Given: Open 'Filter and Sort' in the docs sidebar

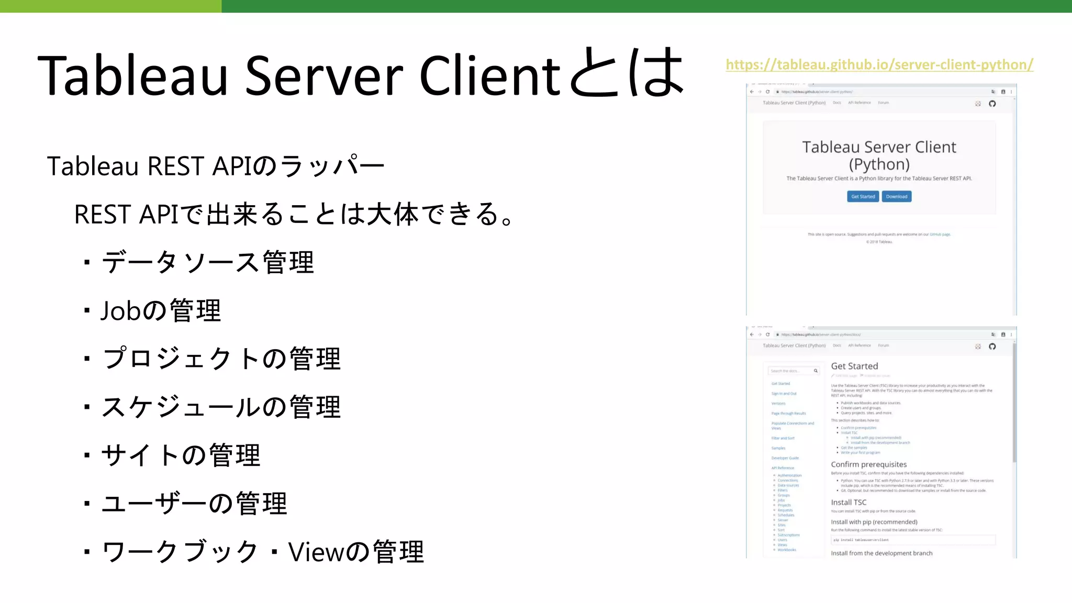Looking at the screenshot, I should pyautogui.click(x=783, y=438).
